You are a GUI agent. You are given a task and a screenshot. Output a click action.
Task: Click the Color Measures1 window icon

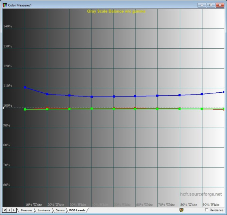point(5,5)
